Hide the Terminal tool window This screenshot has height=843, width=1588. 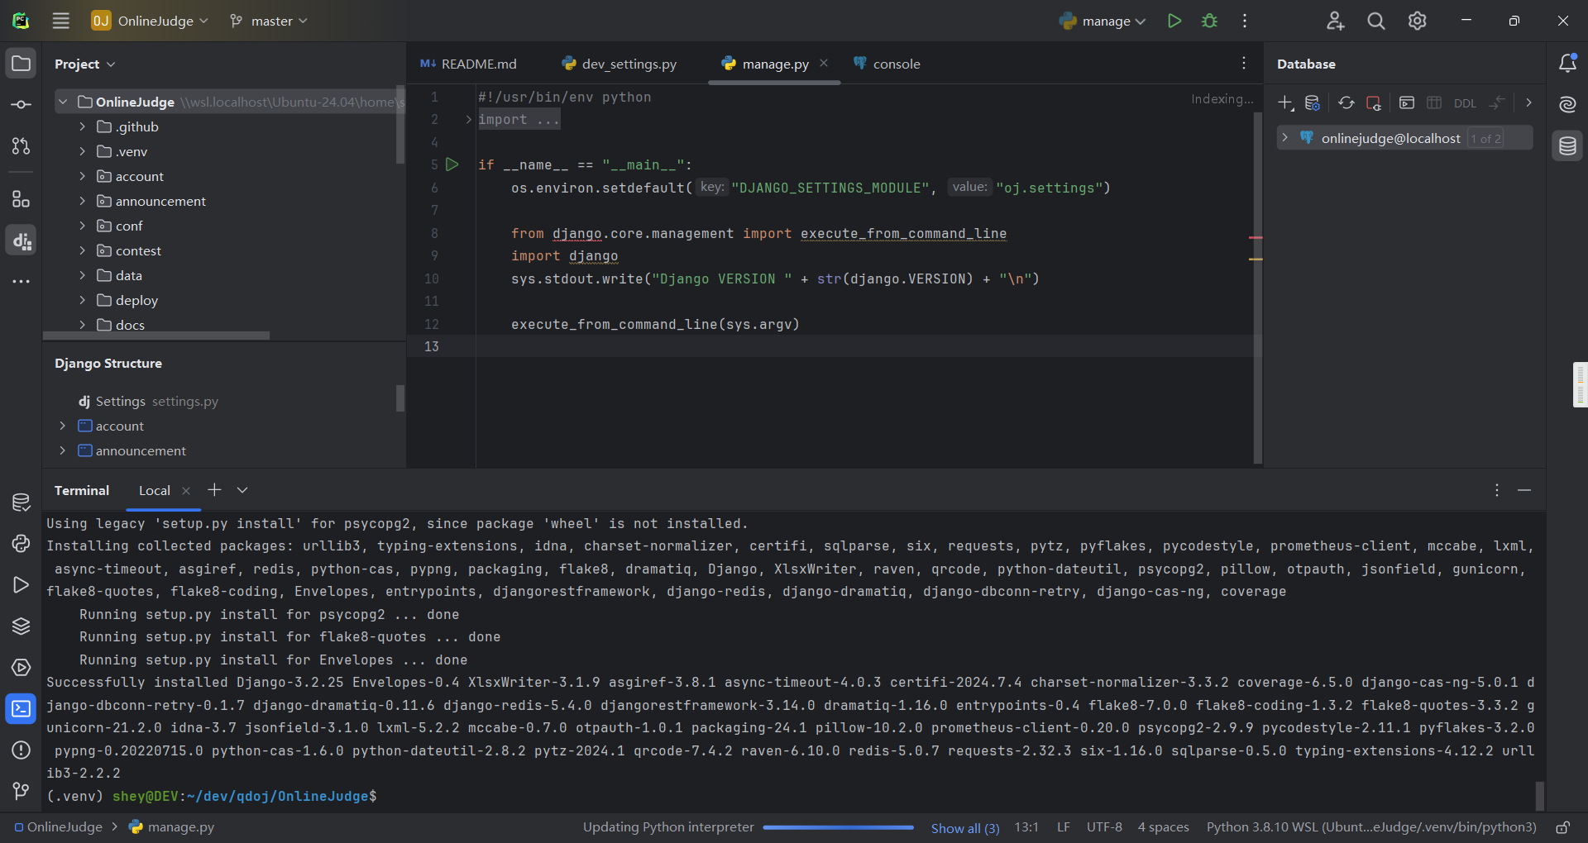click(x=1524, y=490)
